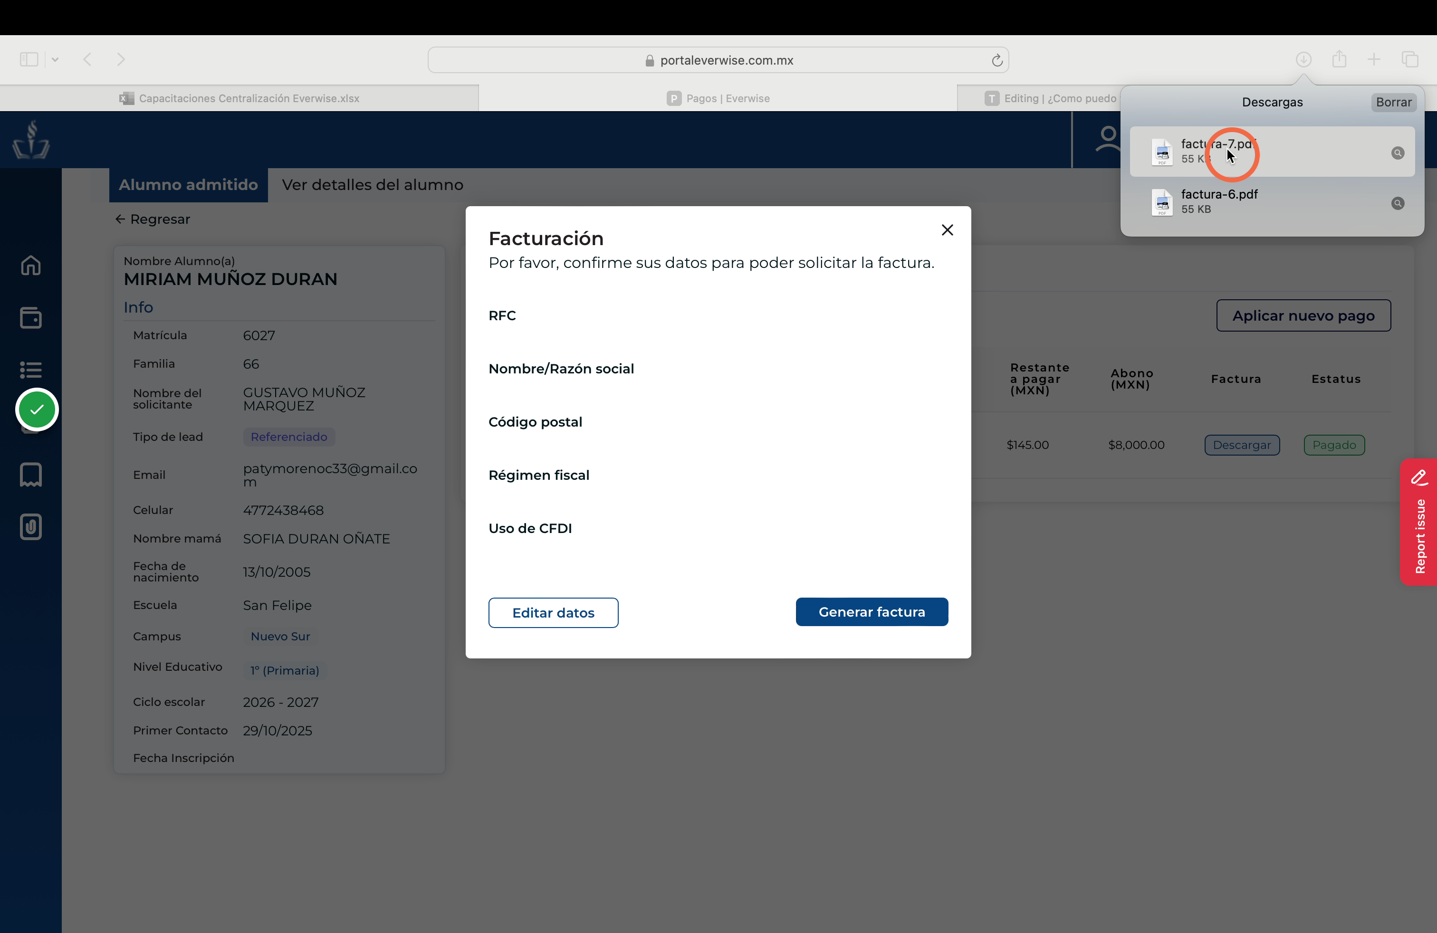Open the wallet icon in sidebar

[31, 318]
